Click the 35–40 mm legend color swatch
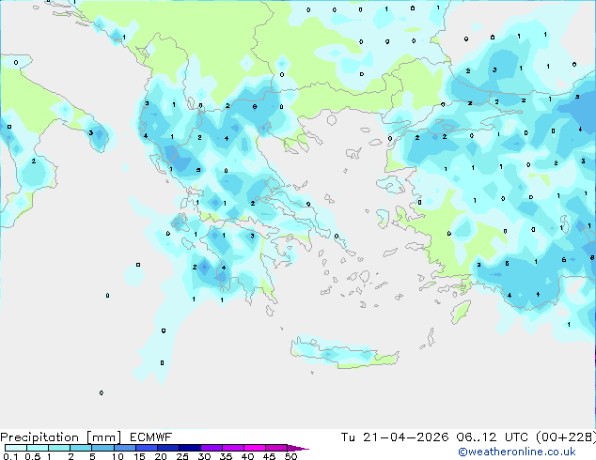The image size is (596, 460). point(233,448)
